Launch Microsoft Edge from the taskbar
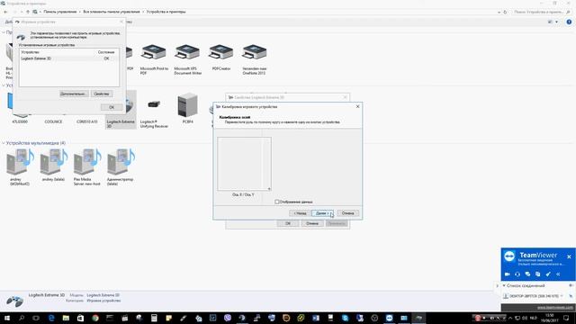Image resolution: width=576 pixels, height=324 pixels. (x=51, y=318)
